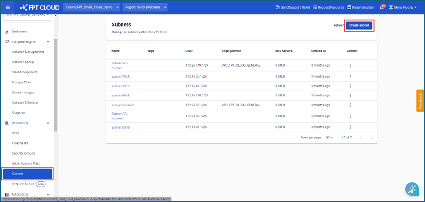
Task: Click the orange Feedback tab
Action: tap(420, 101)
